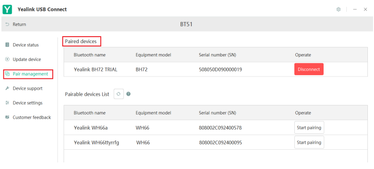Viewport: 374px width, 169px height.
Task: Click the Device support wrench icon
Action: 8,88
